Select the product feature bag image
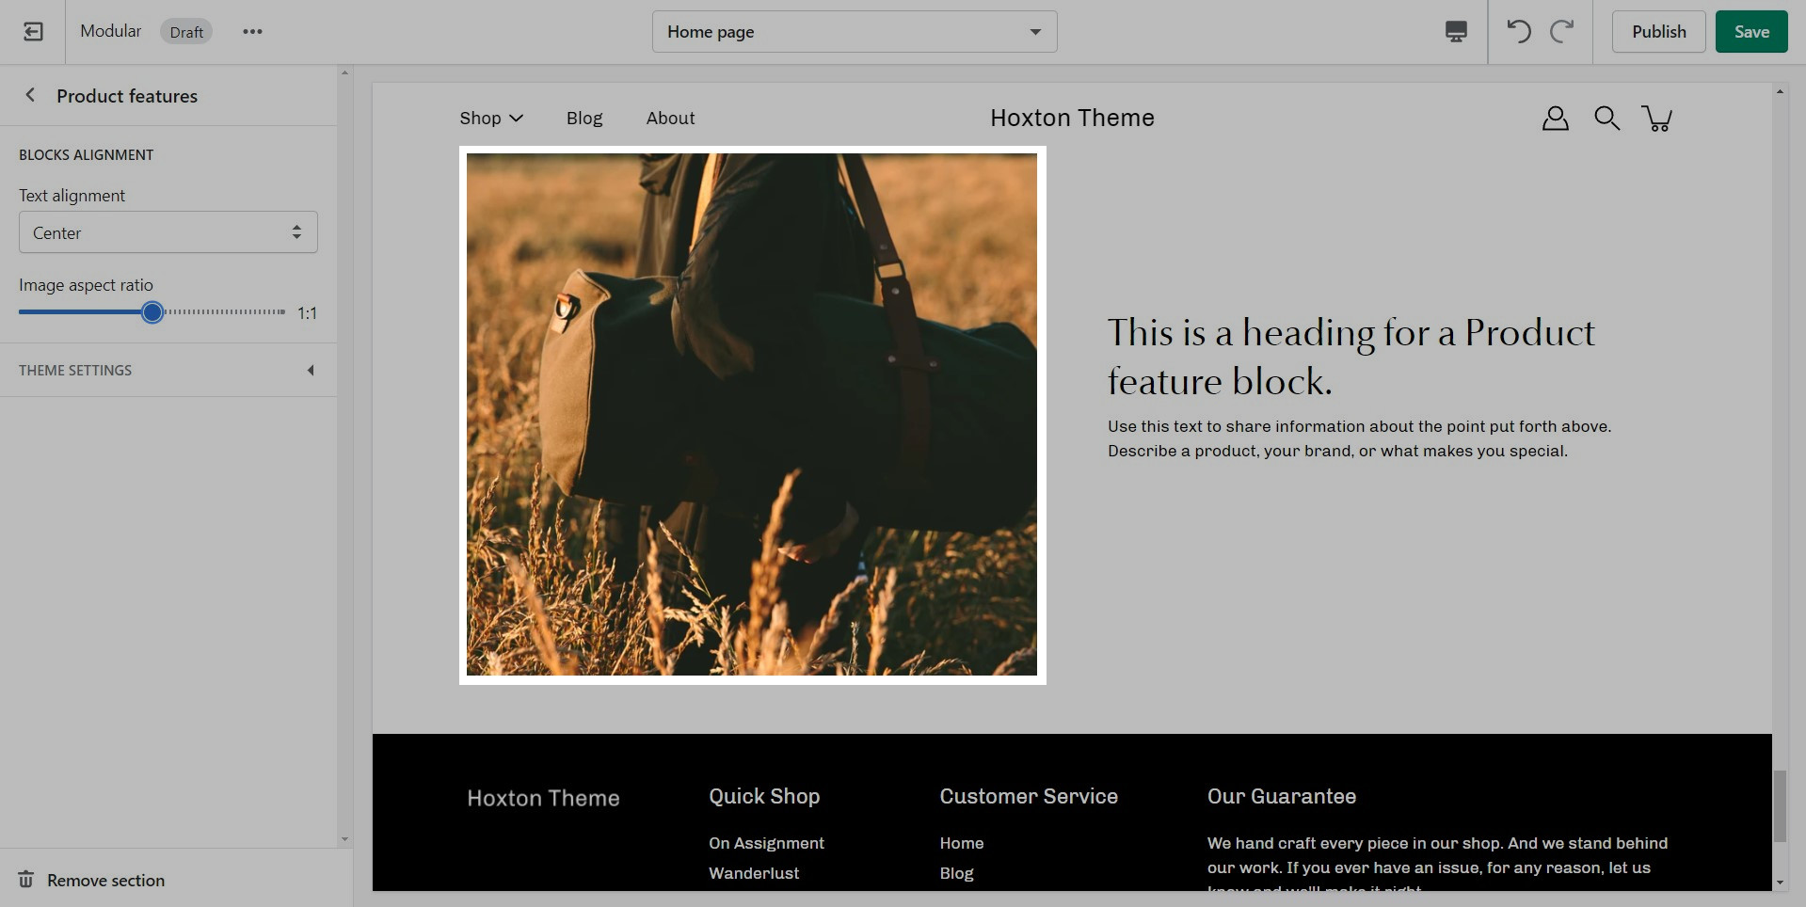The image size is (1806, 907). coord(752,415)
